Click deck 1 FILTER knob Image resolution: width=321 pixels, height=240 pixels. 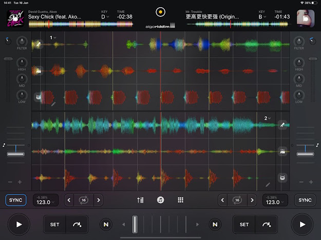22,41
